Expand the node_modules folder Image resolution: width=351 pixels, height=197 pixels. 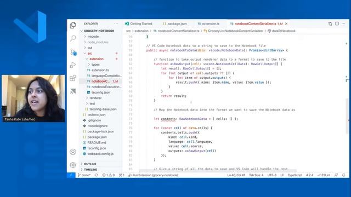click(98, 42)
